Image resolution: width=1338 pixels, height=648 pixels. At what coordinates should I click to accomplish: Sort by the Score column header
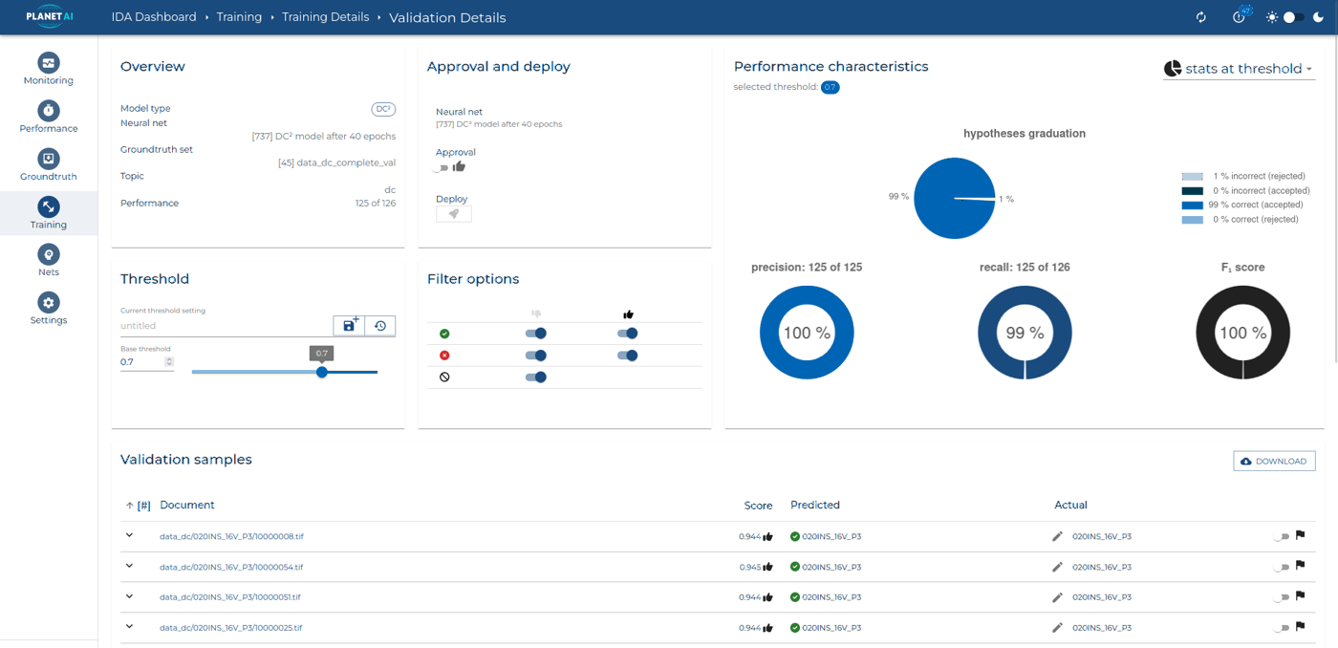[758, 506]
